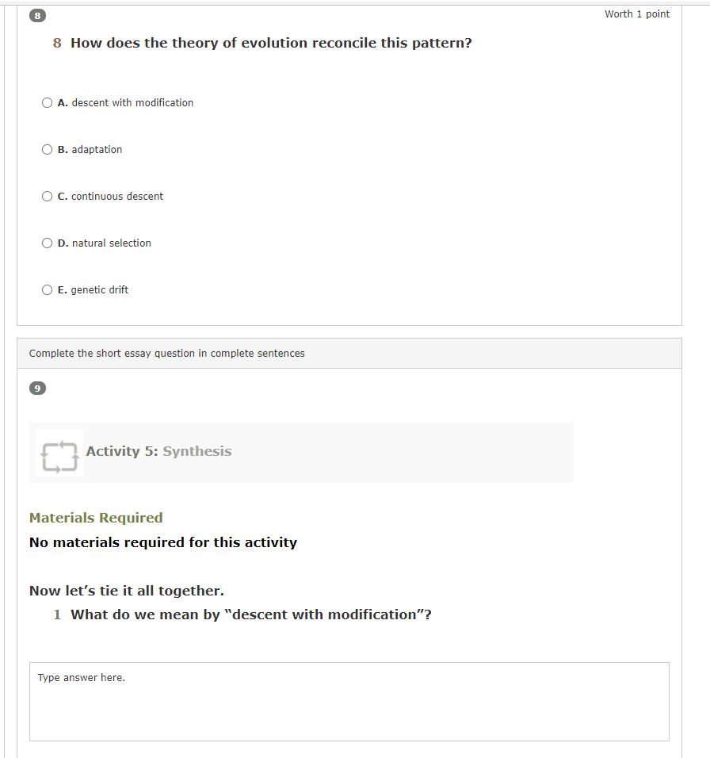Select radio option A descent with modification
The width and height of the screenshot is (710, 758).
tap(47, 102)
